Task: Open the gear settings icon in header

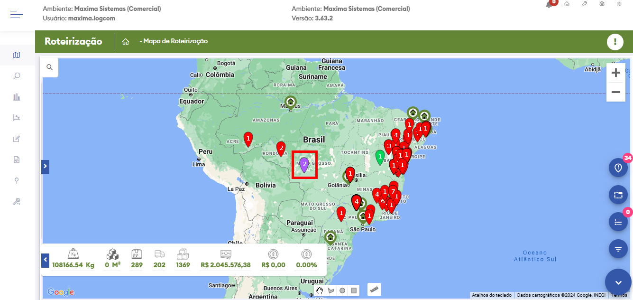Action: [x=602, y=4]
